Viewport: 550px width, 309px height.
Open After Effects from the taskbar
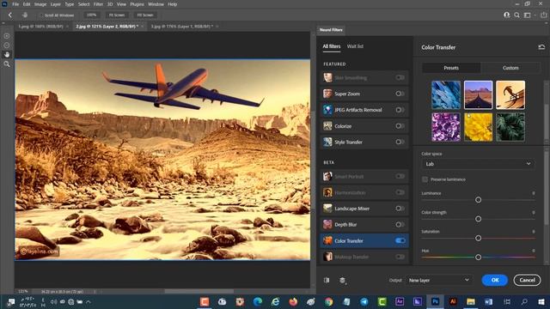(400, 301)
